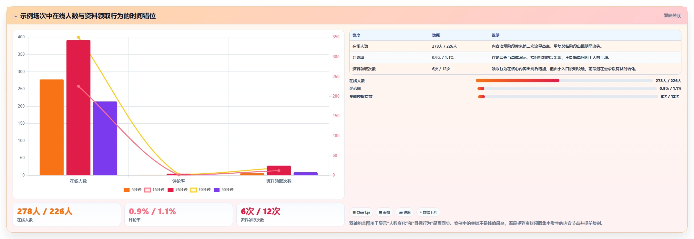Click the purple 在线人数 bar
Viewport: 694px width, 239px height.
tap(105, 139)
